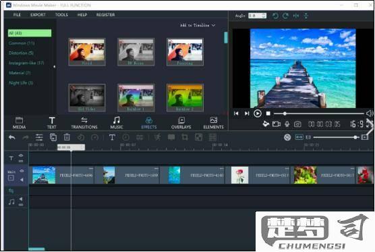Click the timeline playhead time marker
The image size is (375, 252).
click(71, 147)
